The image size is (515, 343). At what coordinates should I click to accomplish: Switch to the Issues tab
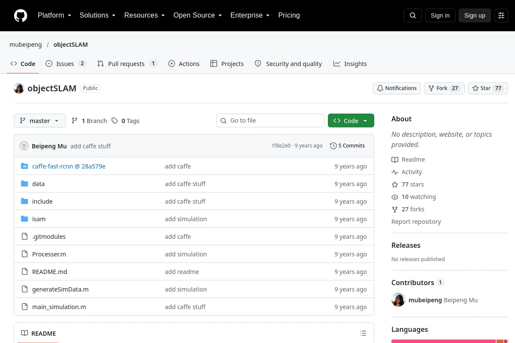66,63
